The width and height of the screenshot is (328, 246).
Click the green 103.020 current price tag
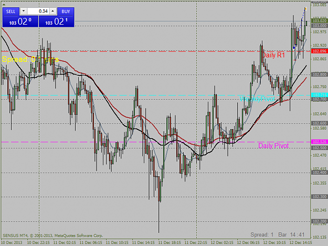coord(320,20)
